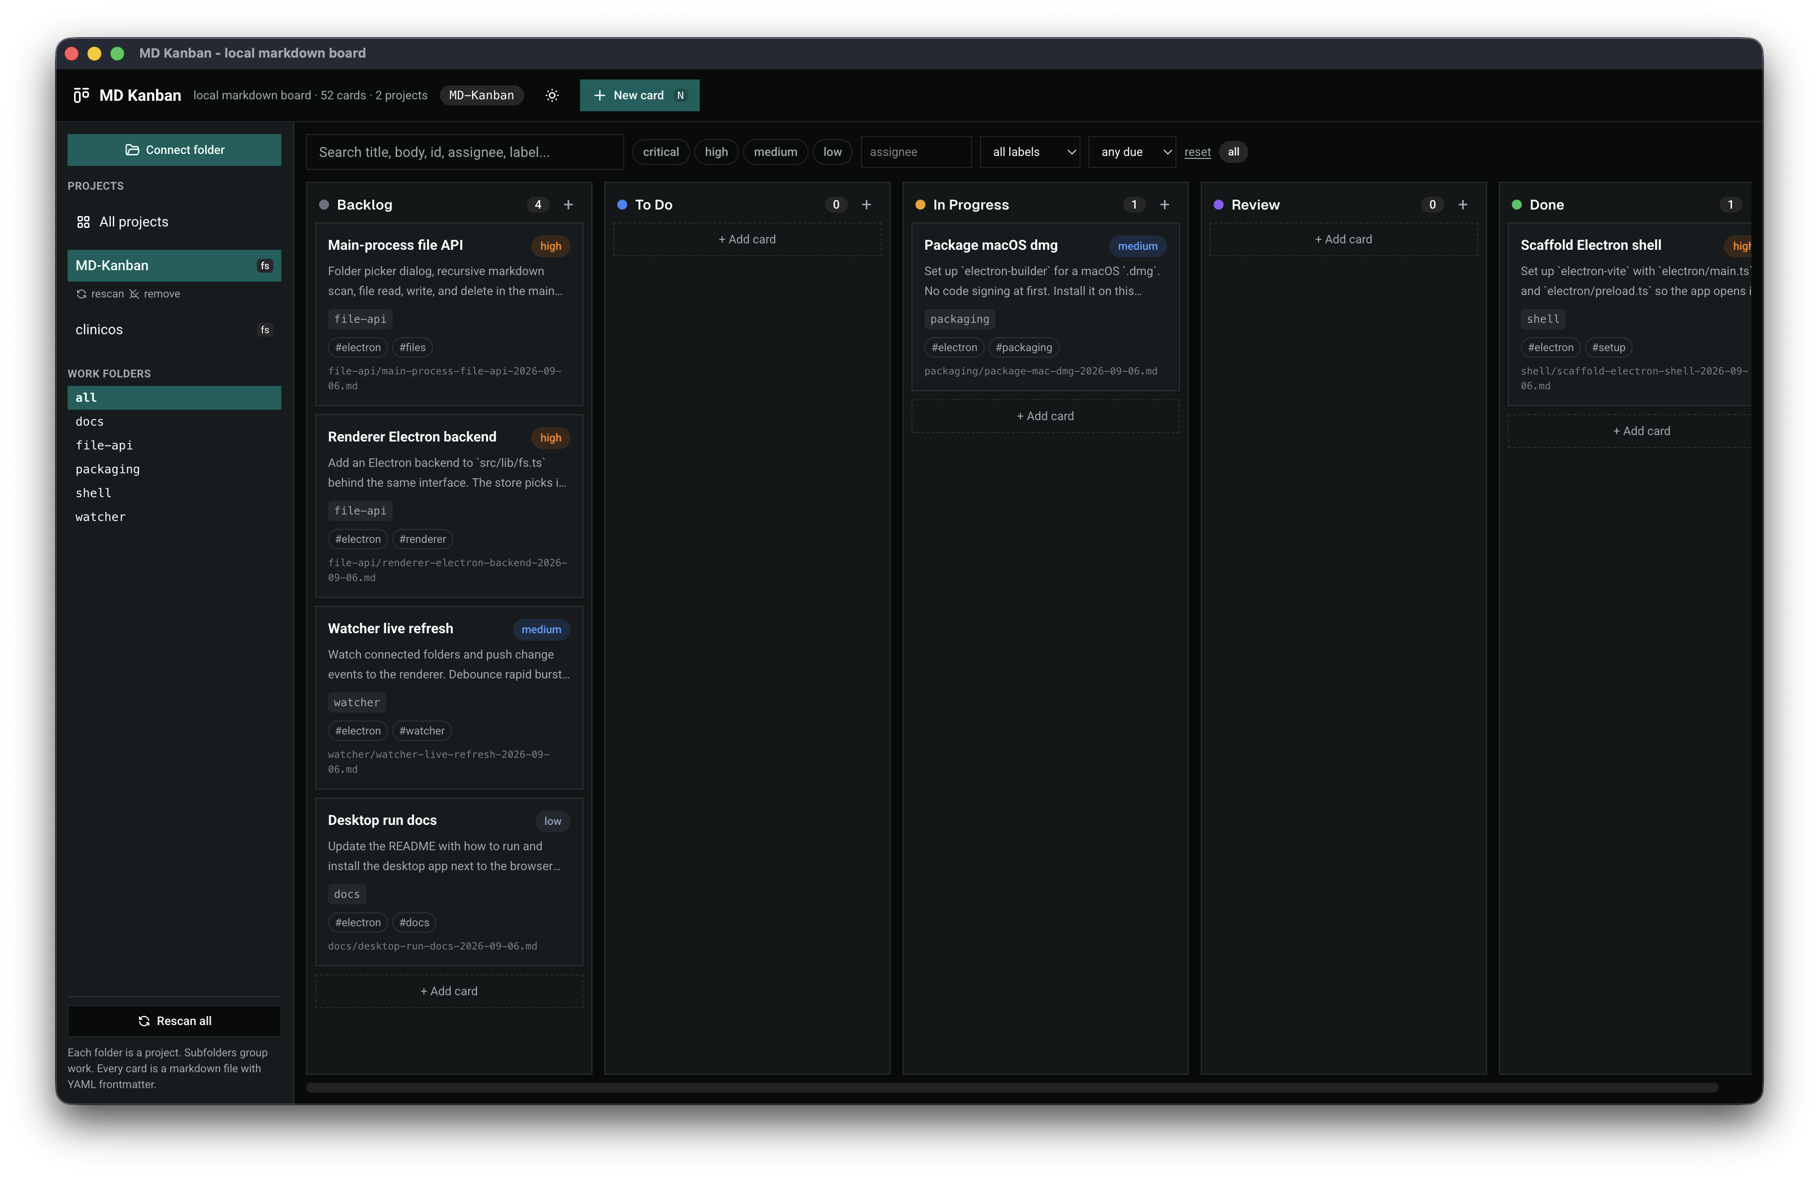Open the Desktop run docs card
Image resolution: width=1819 pixels, height=1178 pixels.
(x=449, y=882)
